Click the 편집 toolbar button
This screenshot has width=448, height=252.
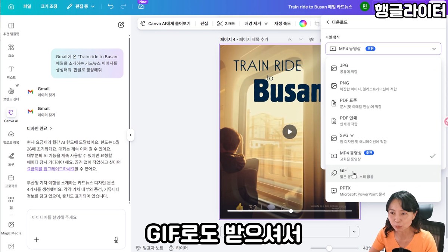click(x=204, y=24)
